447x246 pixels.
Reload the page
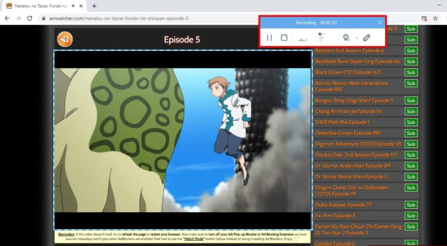29,19
